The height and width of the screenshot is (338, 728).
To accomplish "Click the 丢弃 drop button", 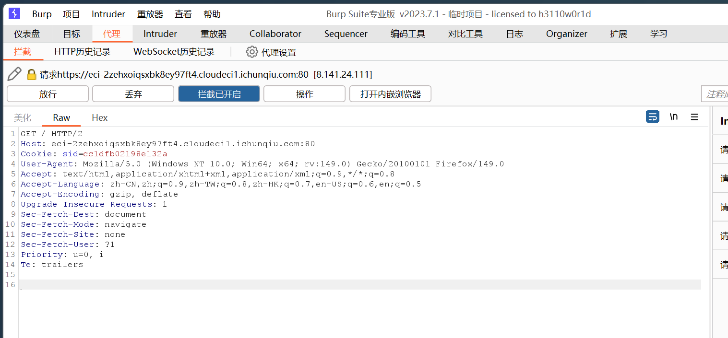I will click(x=133, y=94).
